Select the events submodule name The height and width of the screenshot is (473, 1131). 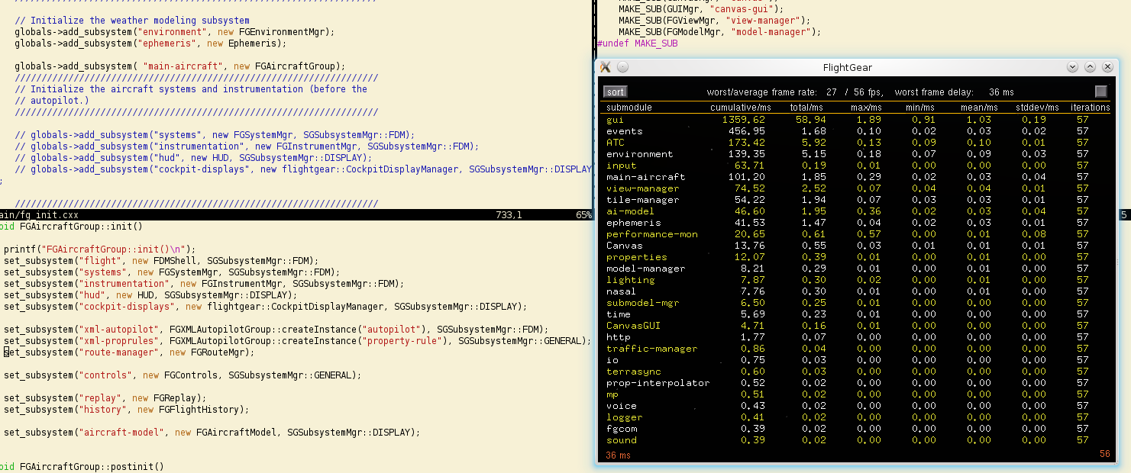pyautogui.click(x=625, y=131)
